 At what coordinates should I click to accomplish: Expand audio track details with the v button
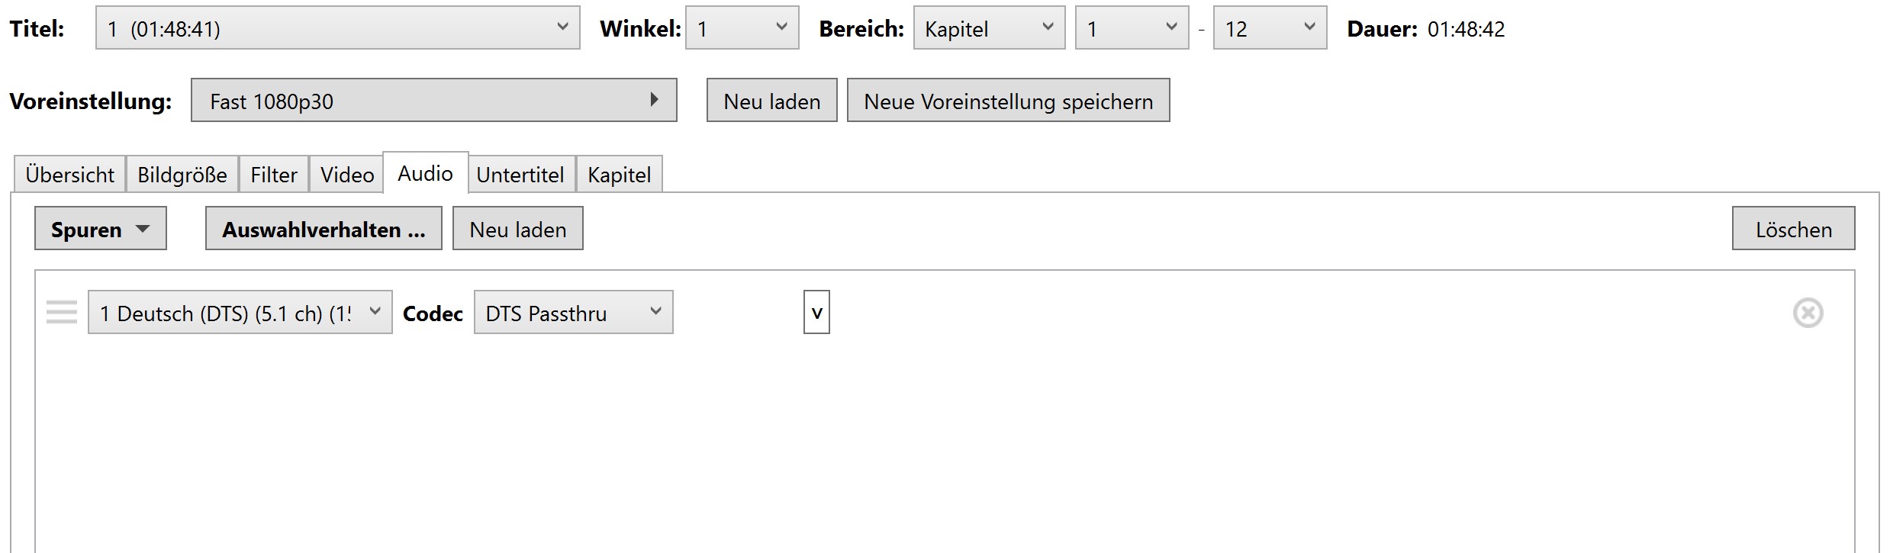tap(816, 313)
